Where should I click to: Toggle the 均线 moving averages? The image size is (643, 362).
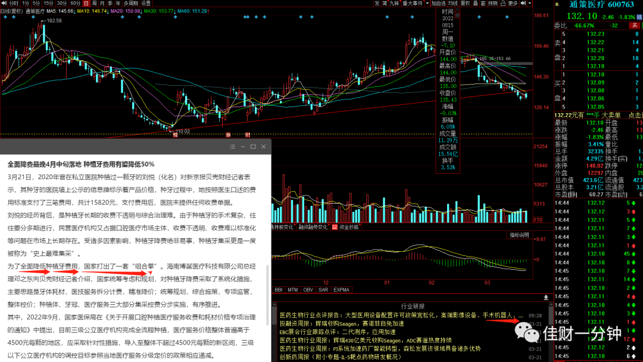pyautogui.click(x=453, y=3)
